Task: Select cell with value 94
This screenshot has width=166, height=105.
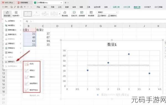Action: click(43, 41)
